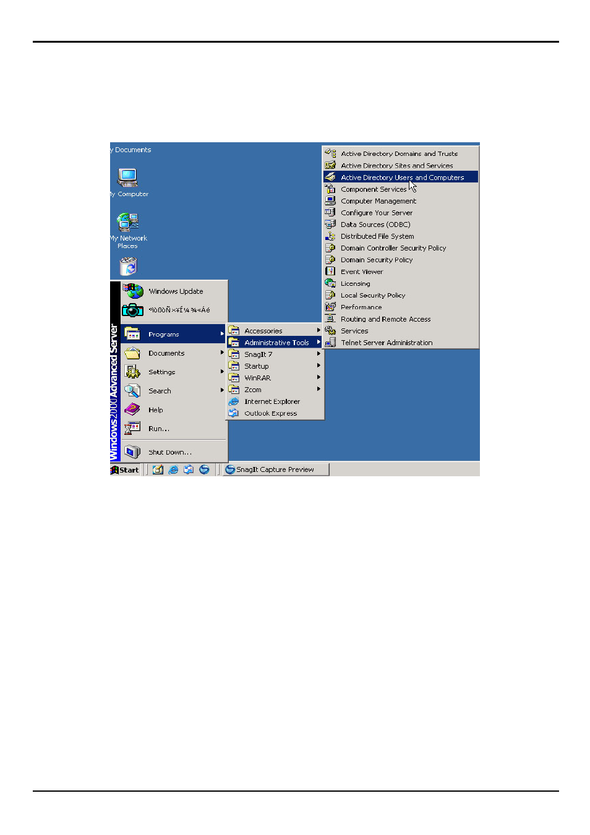Open Active Directory Domains and Trusts icon
Viewport: 590px width, 835px height.
(330, 153)
